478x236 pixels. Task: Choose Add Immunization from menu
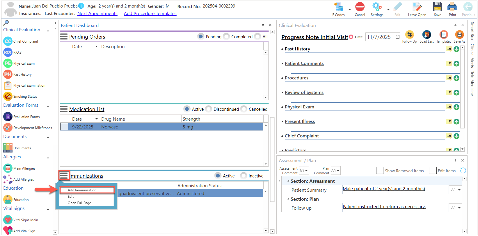click(x=87, y=190)
